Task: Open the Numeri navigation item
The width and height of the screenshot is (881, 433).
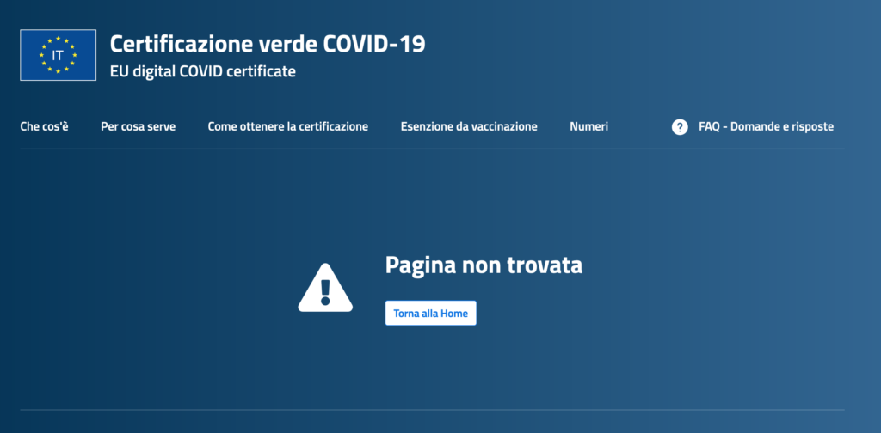Action: [588, 126]
